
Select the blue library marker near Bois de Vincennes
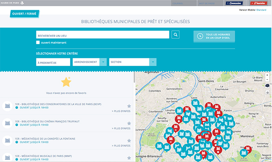(244, 153)
